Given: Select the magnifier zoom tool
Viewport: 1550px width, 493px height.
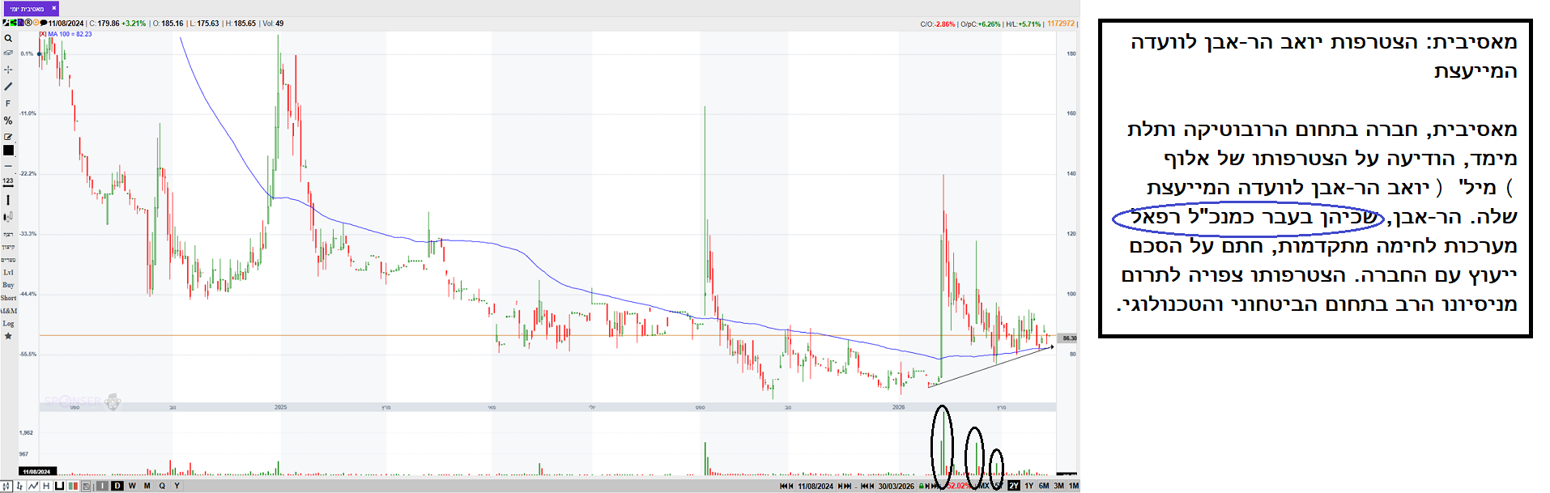Looking at the screenshot, I should click(x=8, y=38).
